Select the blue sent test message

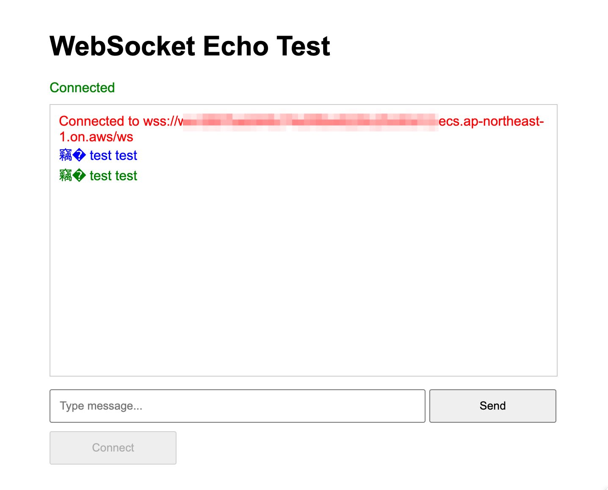coord(98,155)
